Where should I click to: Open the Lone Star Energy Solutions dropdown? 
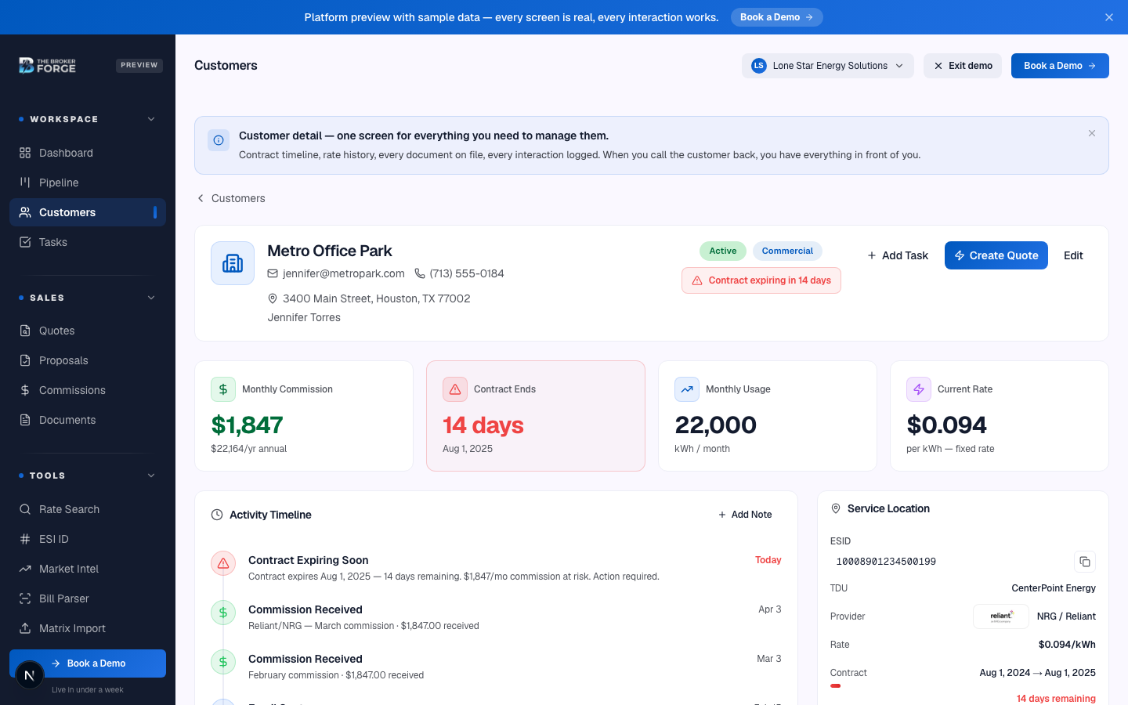[x=827, y=66]
